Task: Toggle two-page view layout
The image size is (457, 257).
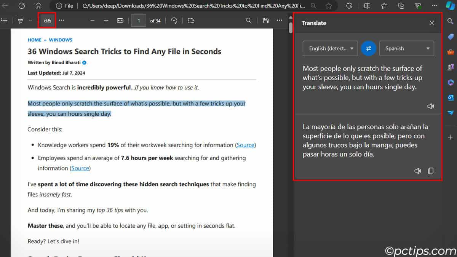Action: (191, 21)
